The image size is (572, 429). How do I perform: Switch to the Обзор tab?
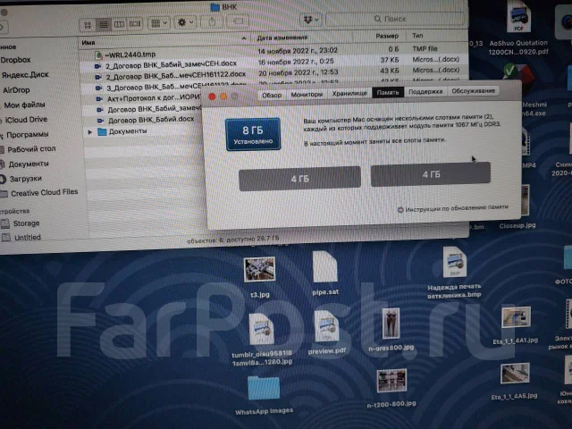coord(272,95)
